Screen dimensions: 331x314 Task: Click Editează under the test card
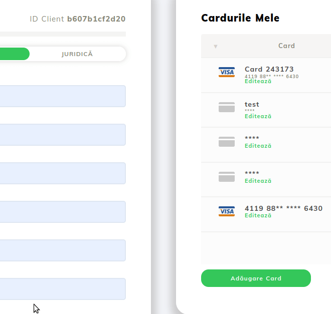pos(258,116)
